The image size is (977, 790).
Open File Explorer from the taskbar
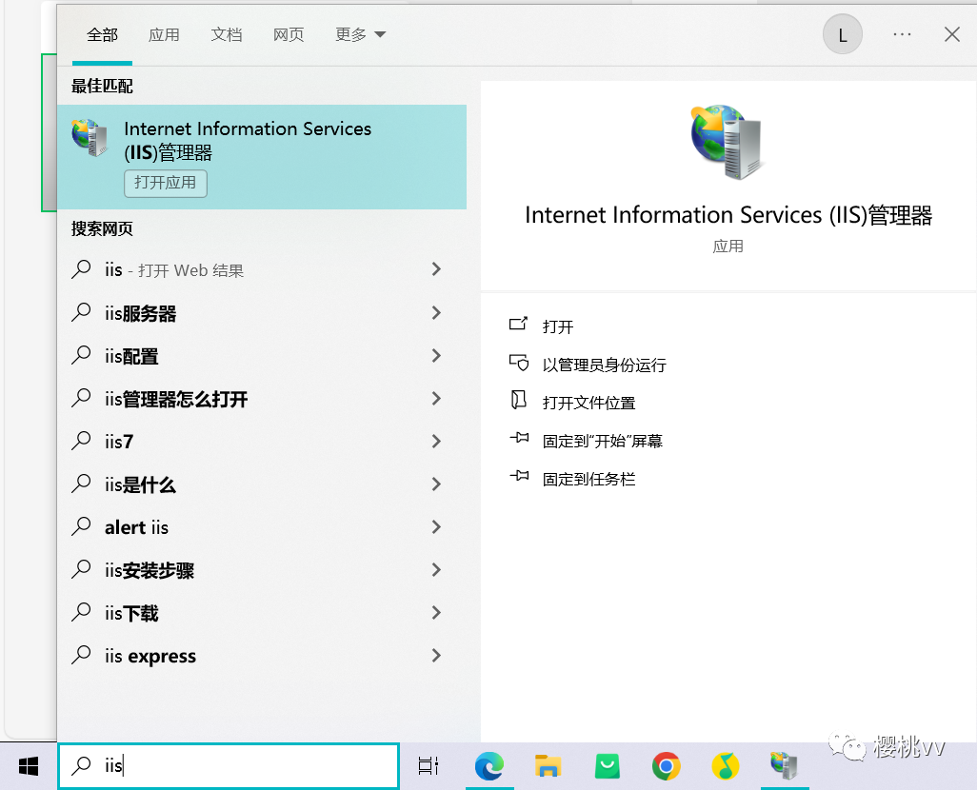click(x=548, y=765)
